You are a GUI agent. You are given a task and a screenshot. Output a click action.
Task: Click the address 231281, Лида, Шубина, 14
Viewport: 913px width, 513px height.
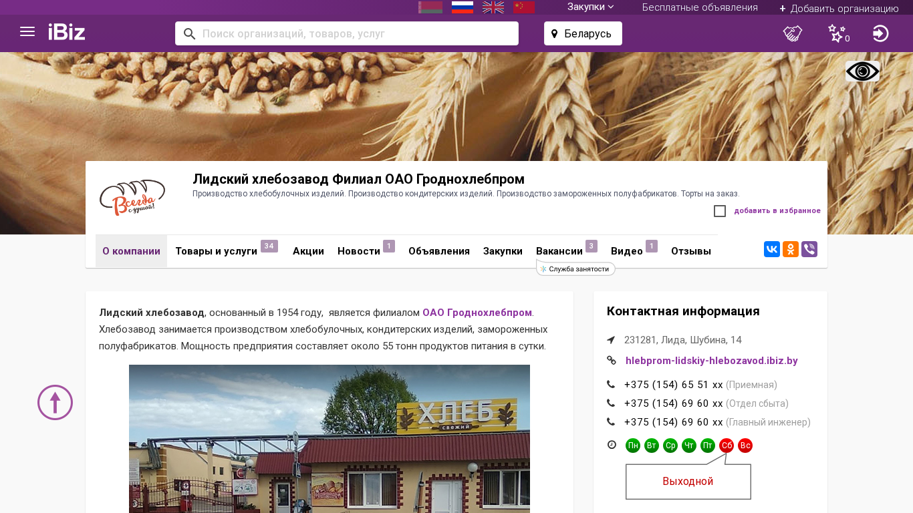683,340
